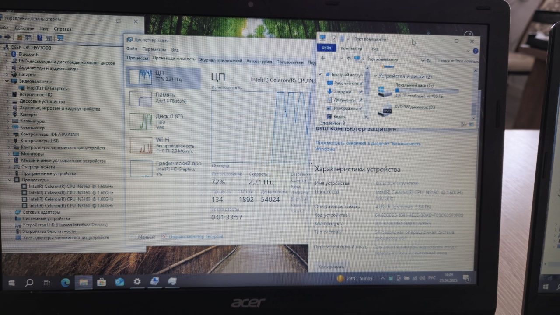This screenshot has width=560, height=315.
Task: Open the security details link in About page
Action: (368, 146)
